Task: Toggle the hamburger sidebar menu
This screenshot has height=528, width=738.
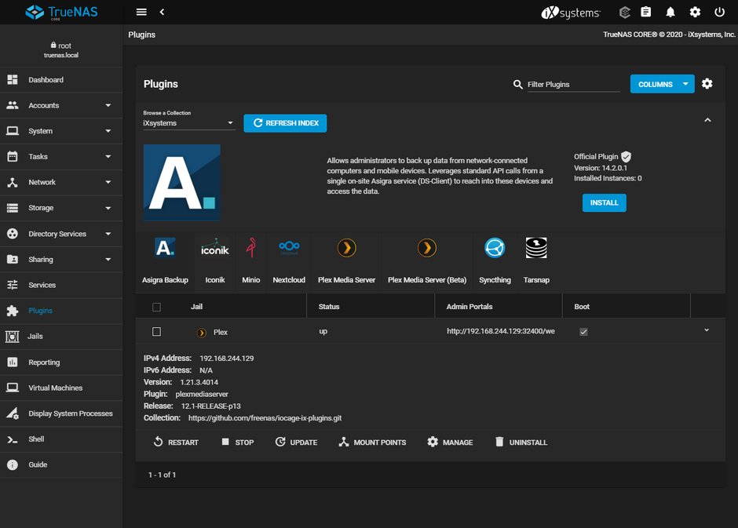Action: pyautogui.click(x=141, y=13)
